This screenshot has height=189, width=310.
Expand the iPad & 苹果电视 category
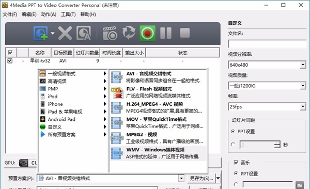pyautogui.click(x=73, y=112)
